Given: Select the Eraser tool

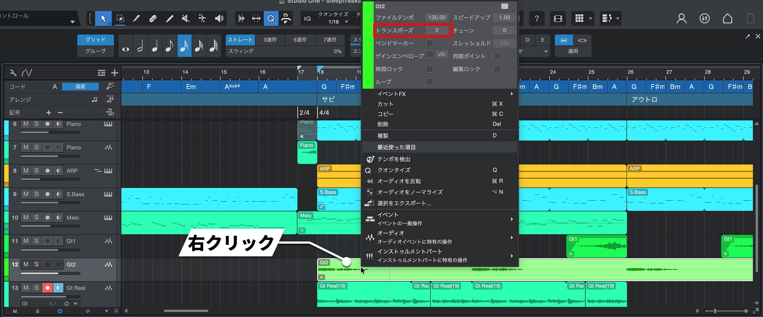Looking at the screenshot, I should [x=153, y=19].
